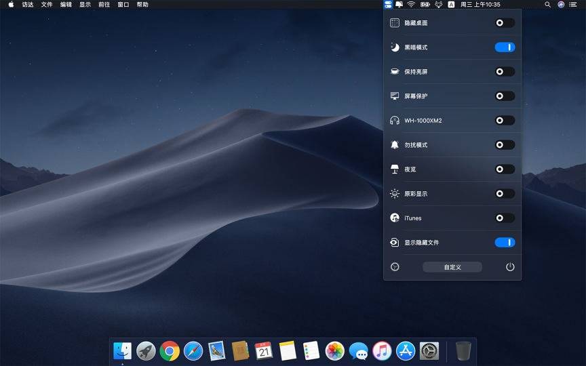Image resolution: width=586 pixels, height=366 pixels.
Task: Open the Trash in the Dock
Action: point(463,350)
